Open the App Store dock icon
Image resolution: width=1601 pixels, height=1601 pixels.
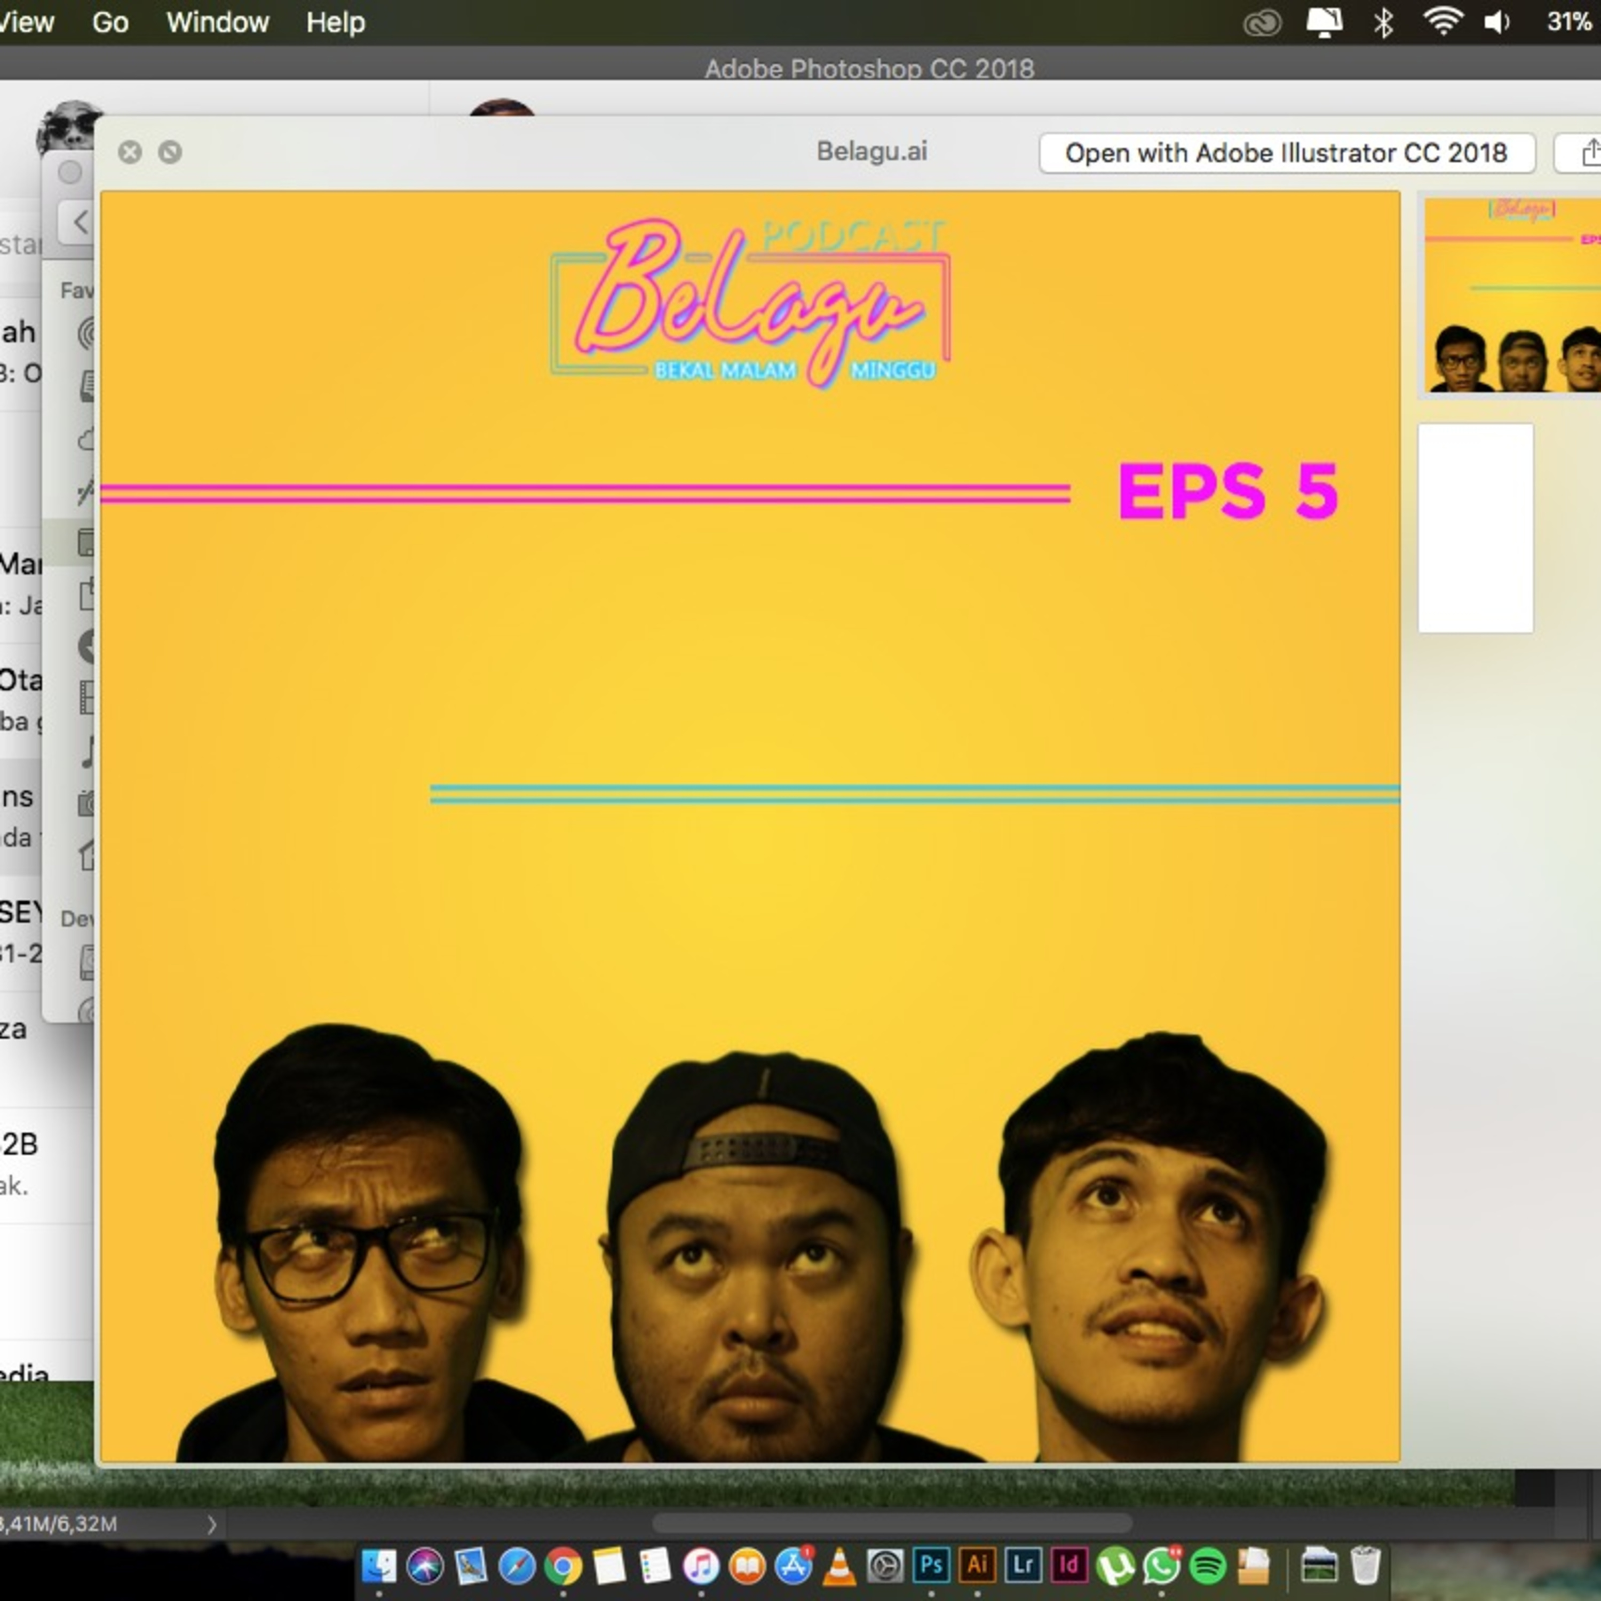pyautogui.click(x=793, y=1565)
